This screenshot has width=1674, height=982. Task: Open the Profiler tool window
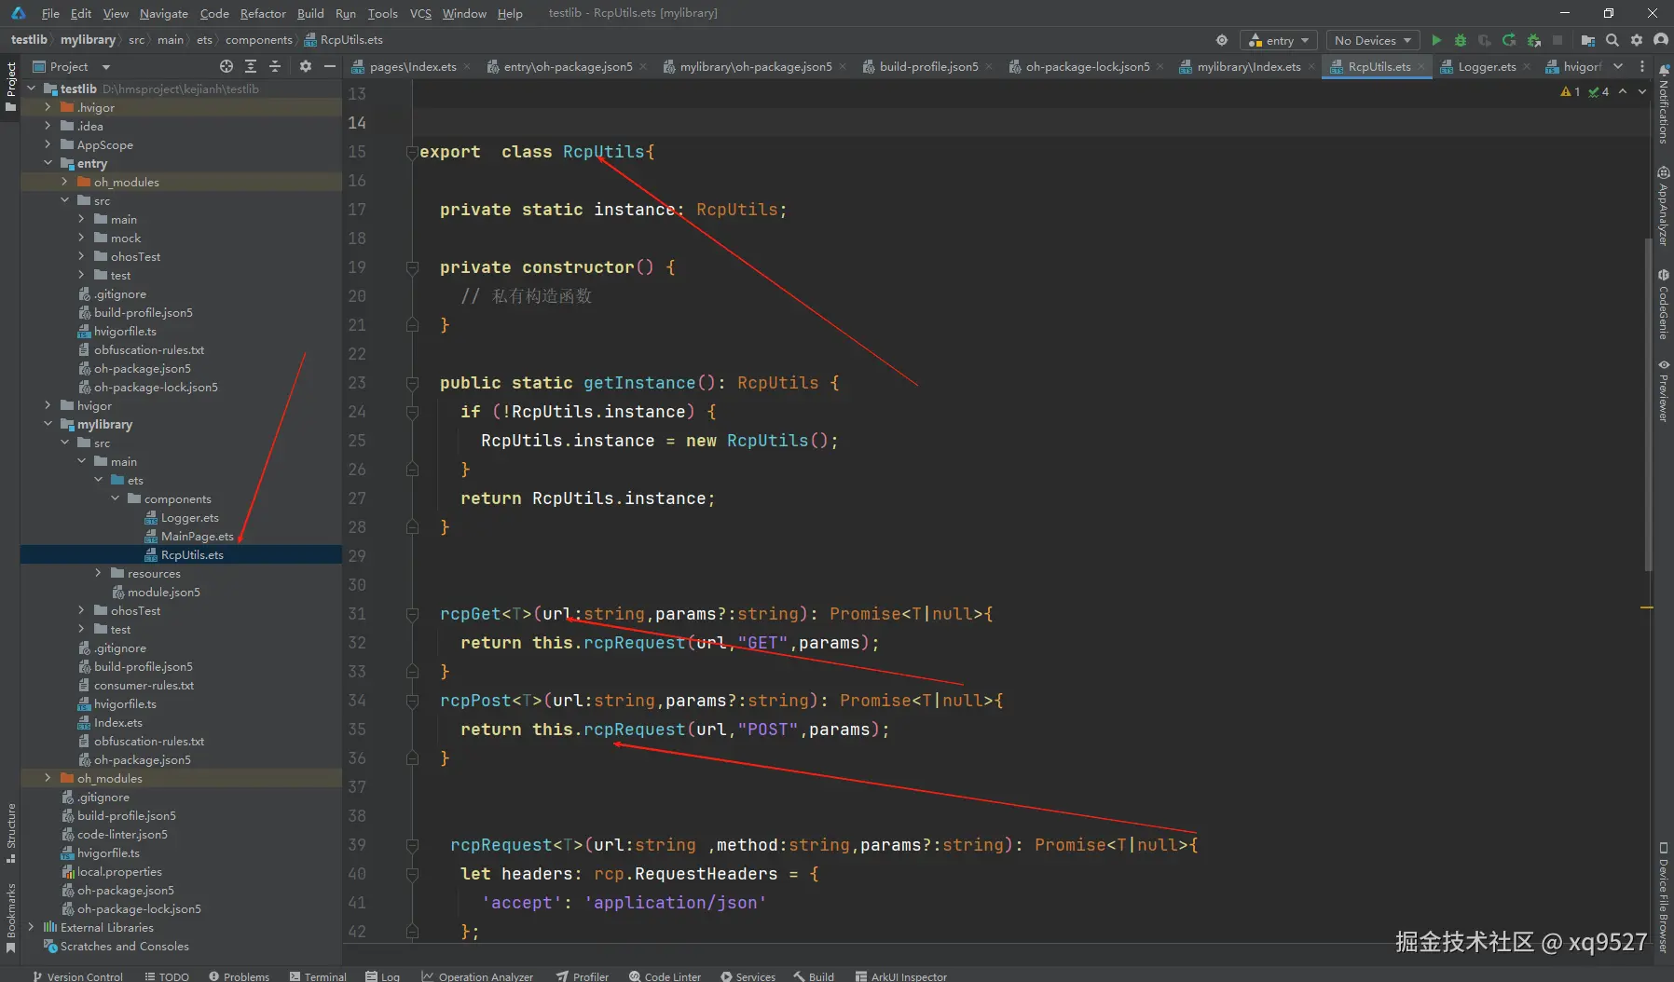(x=583, y=975)
